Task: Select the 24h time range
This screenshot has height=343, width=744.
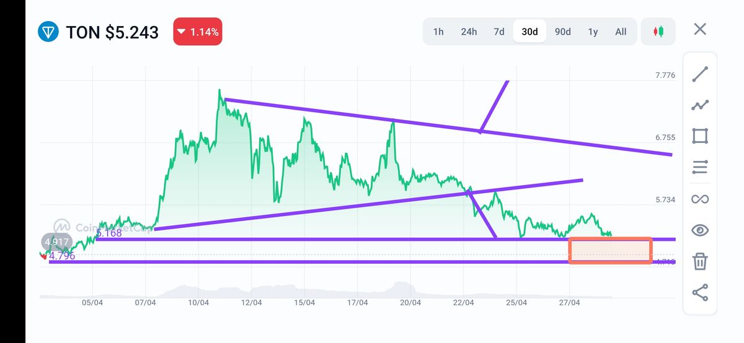Action: (469, 32)
